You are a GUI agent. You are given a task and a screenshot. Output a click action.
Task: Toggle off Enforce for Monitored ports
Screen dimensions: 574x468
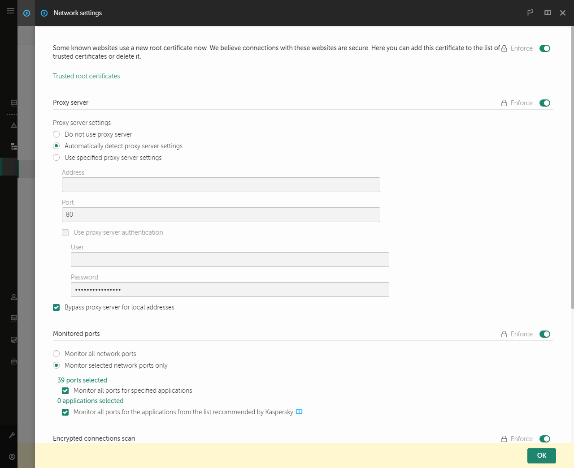coord(544,334)
